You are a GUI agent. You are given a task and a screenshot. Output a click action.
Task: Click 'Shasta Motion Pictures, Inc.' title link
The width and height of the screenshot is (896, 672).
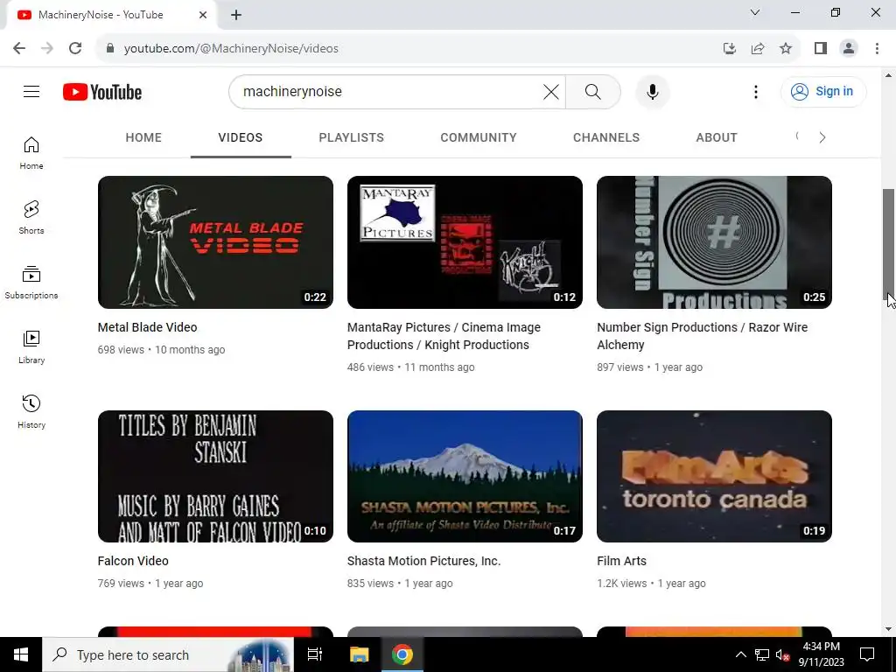pyautogui.click(x=424, y=561)
